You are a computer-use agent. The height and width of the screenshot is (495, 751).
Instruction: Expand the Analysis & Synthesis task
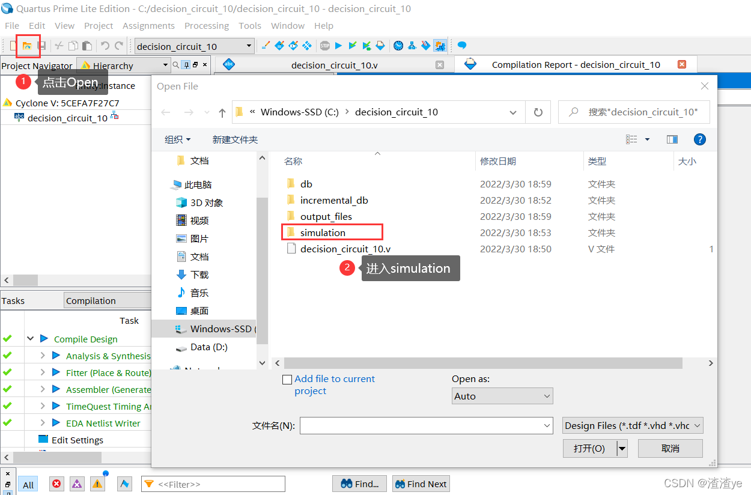pos(43,356)
